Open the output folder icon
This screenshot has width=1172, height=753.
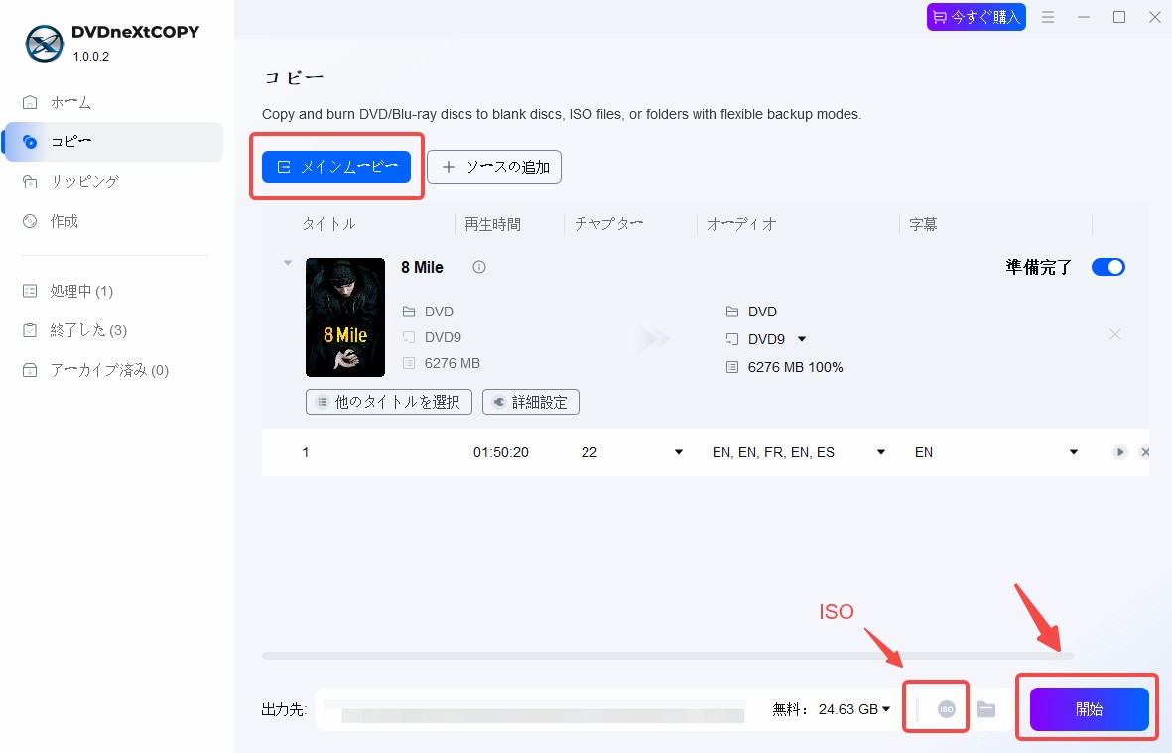tap(986, 709)
